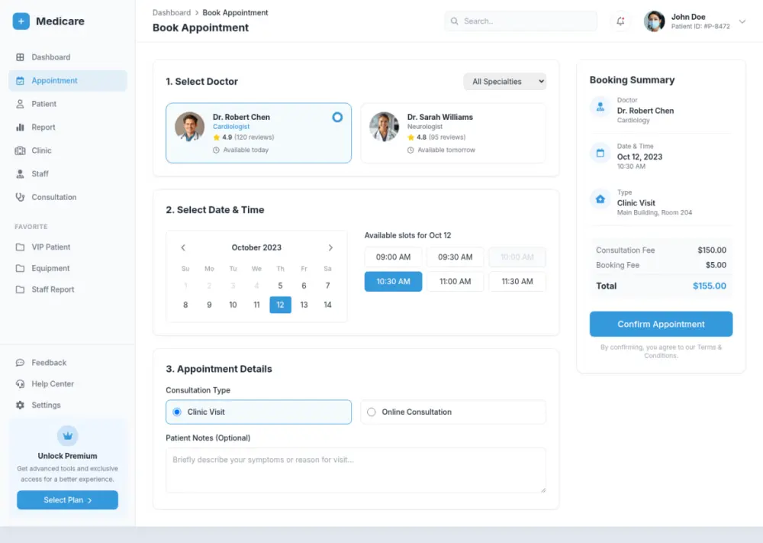763x543 pixels.
Task: Click the Dashboard breadcrumb link
Action: click(171, 13)
